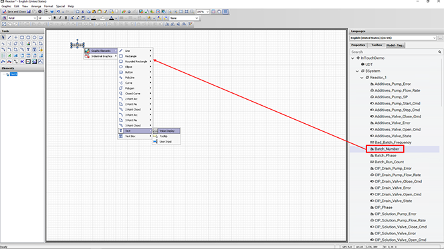Select the Additives_Pump_Error tag
444x249 pixels.
tap(393, 84)
